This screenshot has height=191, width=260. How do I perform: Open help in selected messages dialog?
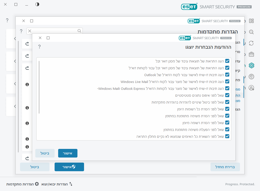point(39,47)
